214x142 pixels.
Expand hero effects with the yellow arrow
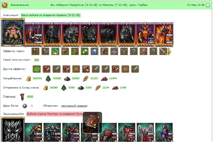pos(169,51)
